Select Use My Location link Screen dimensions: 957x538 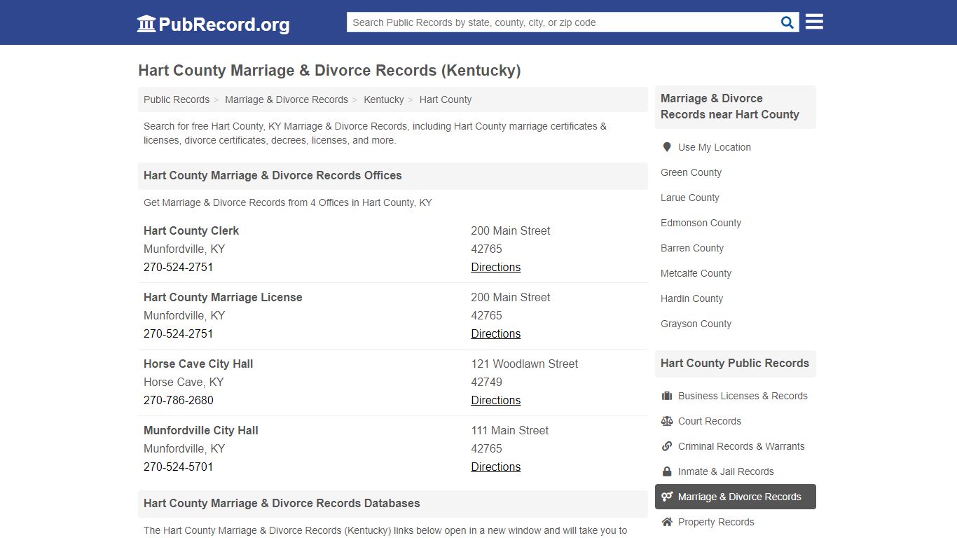pyautogui.click(x=715, y=147)
